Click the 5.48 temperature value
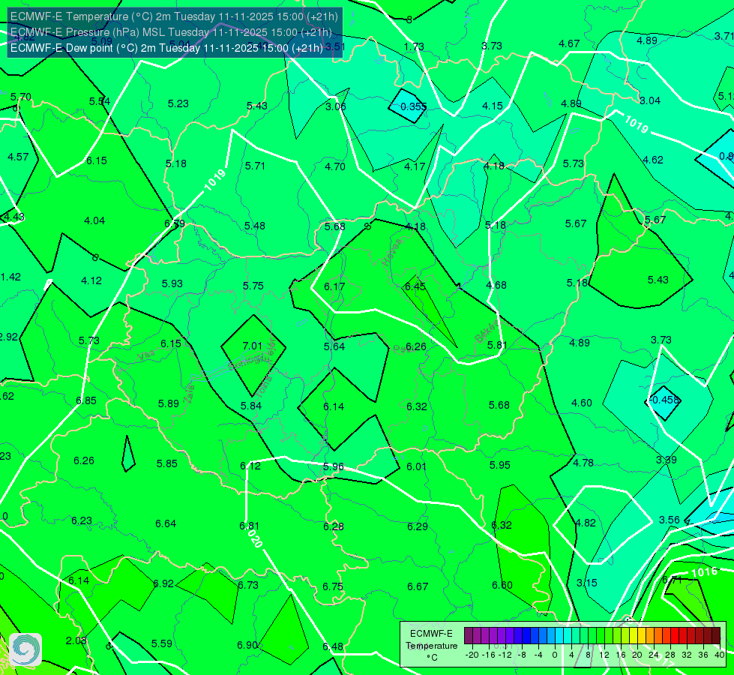The width and height of the screenshot is (734, 675). pos(255,226)
